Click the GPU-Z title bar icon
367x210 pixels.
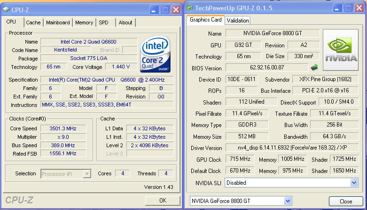(x=189, y=7)
